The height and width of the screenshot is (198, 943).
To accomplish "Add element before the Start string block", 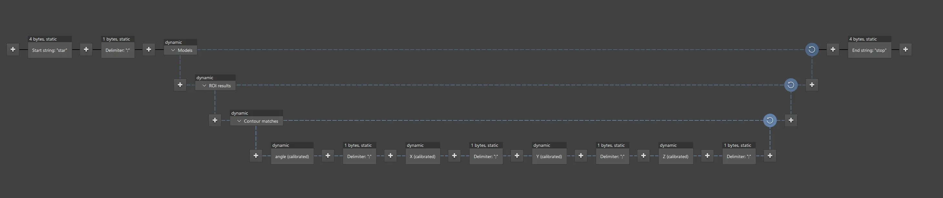I will click(13, 49).
